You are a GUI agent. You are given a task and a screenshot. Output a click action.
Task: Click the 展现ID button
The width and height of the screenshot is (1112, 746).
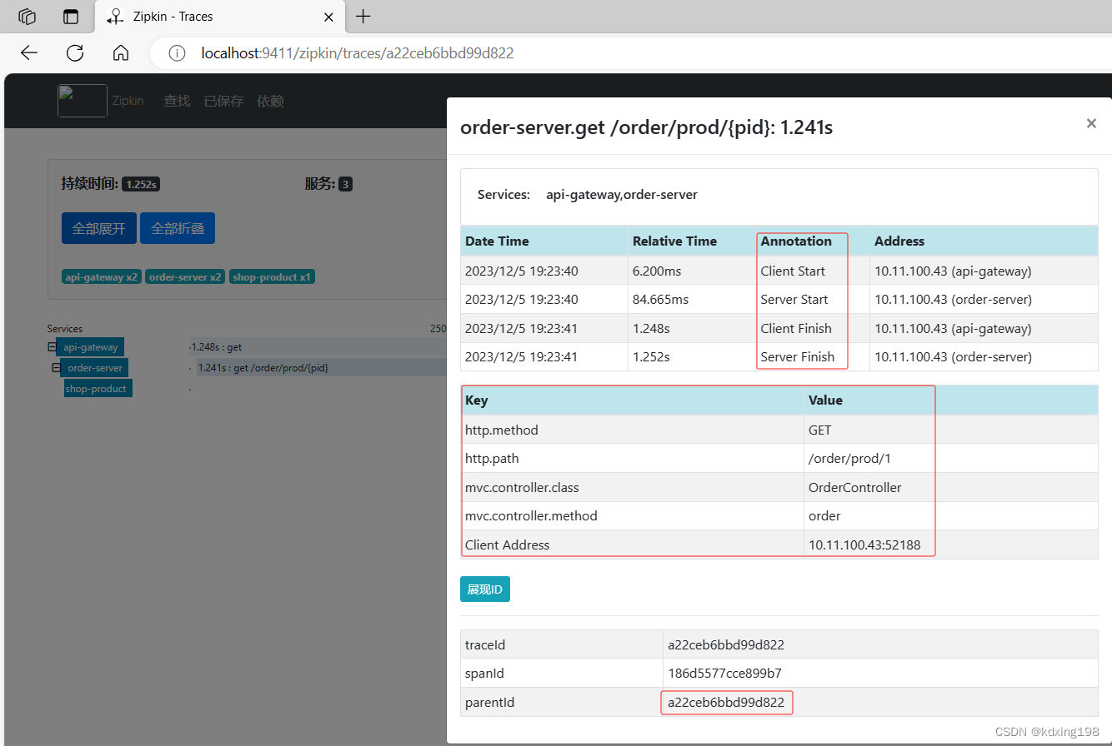[485, 589]
